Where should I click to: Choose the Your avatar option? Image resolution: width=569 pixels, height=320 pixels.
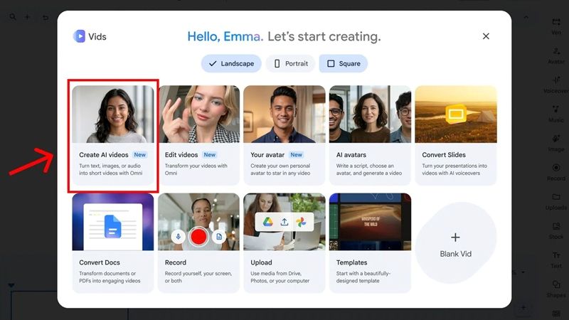(284, 135)
